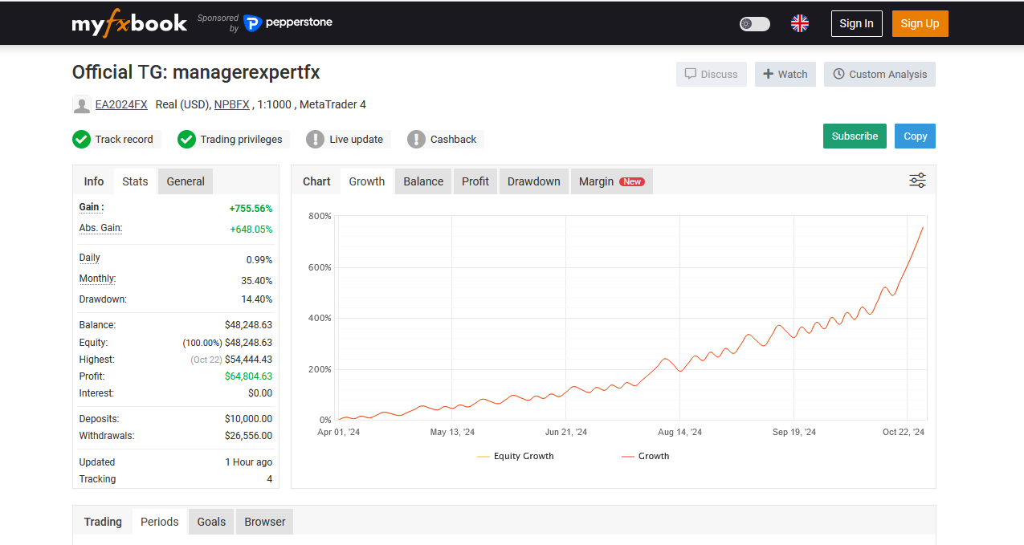Select the Growth chart tab

coord(367,181)
